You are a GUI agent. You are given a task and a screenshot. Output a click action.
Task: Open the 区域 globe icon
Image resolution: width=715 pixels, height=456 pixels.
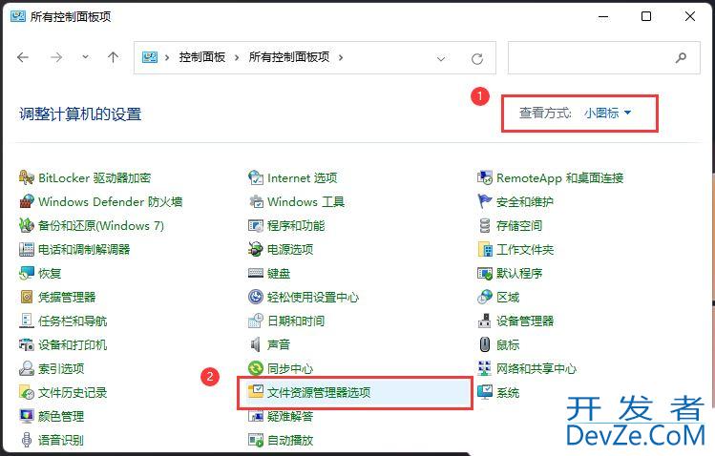484,297
